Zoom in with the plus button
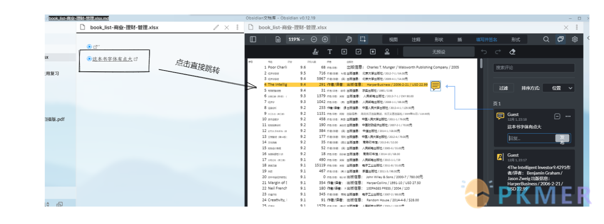604x224 pixels. [325, 39]
